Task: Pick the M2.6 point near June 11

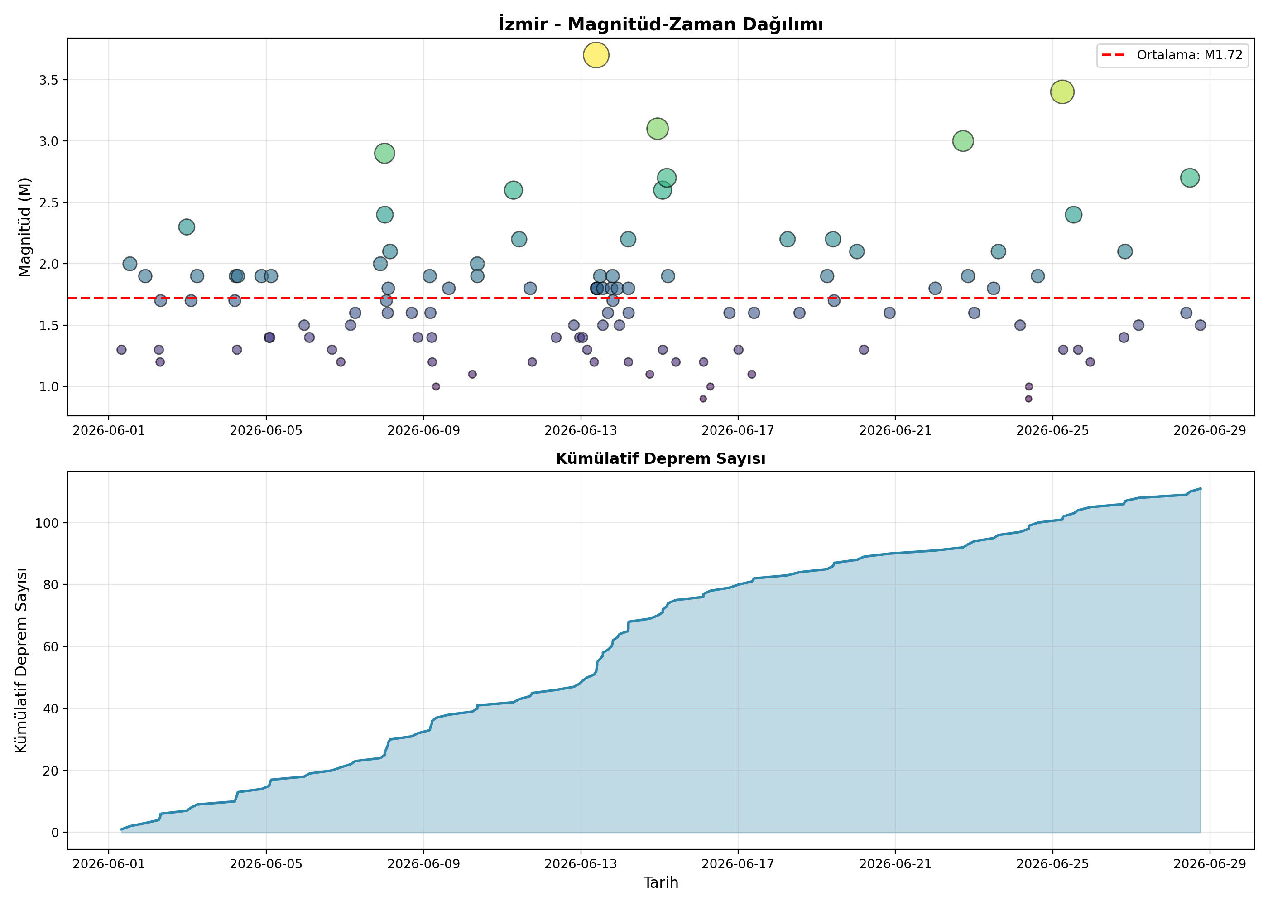Action: [514, 190]
